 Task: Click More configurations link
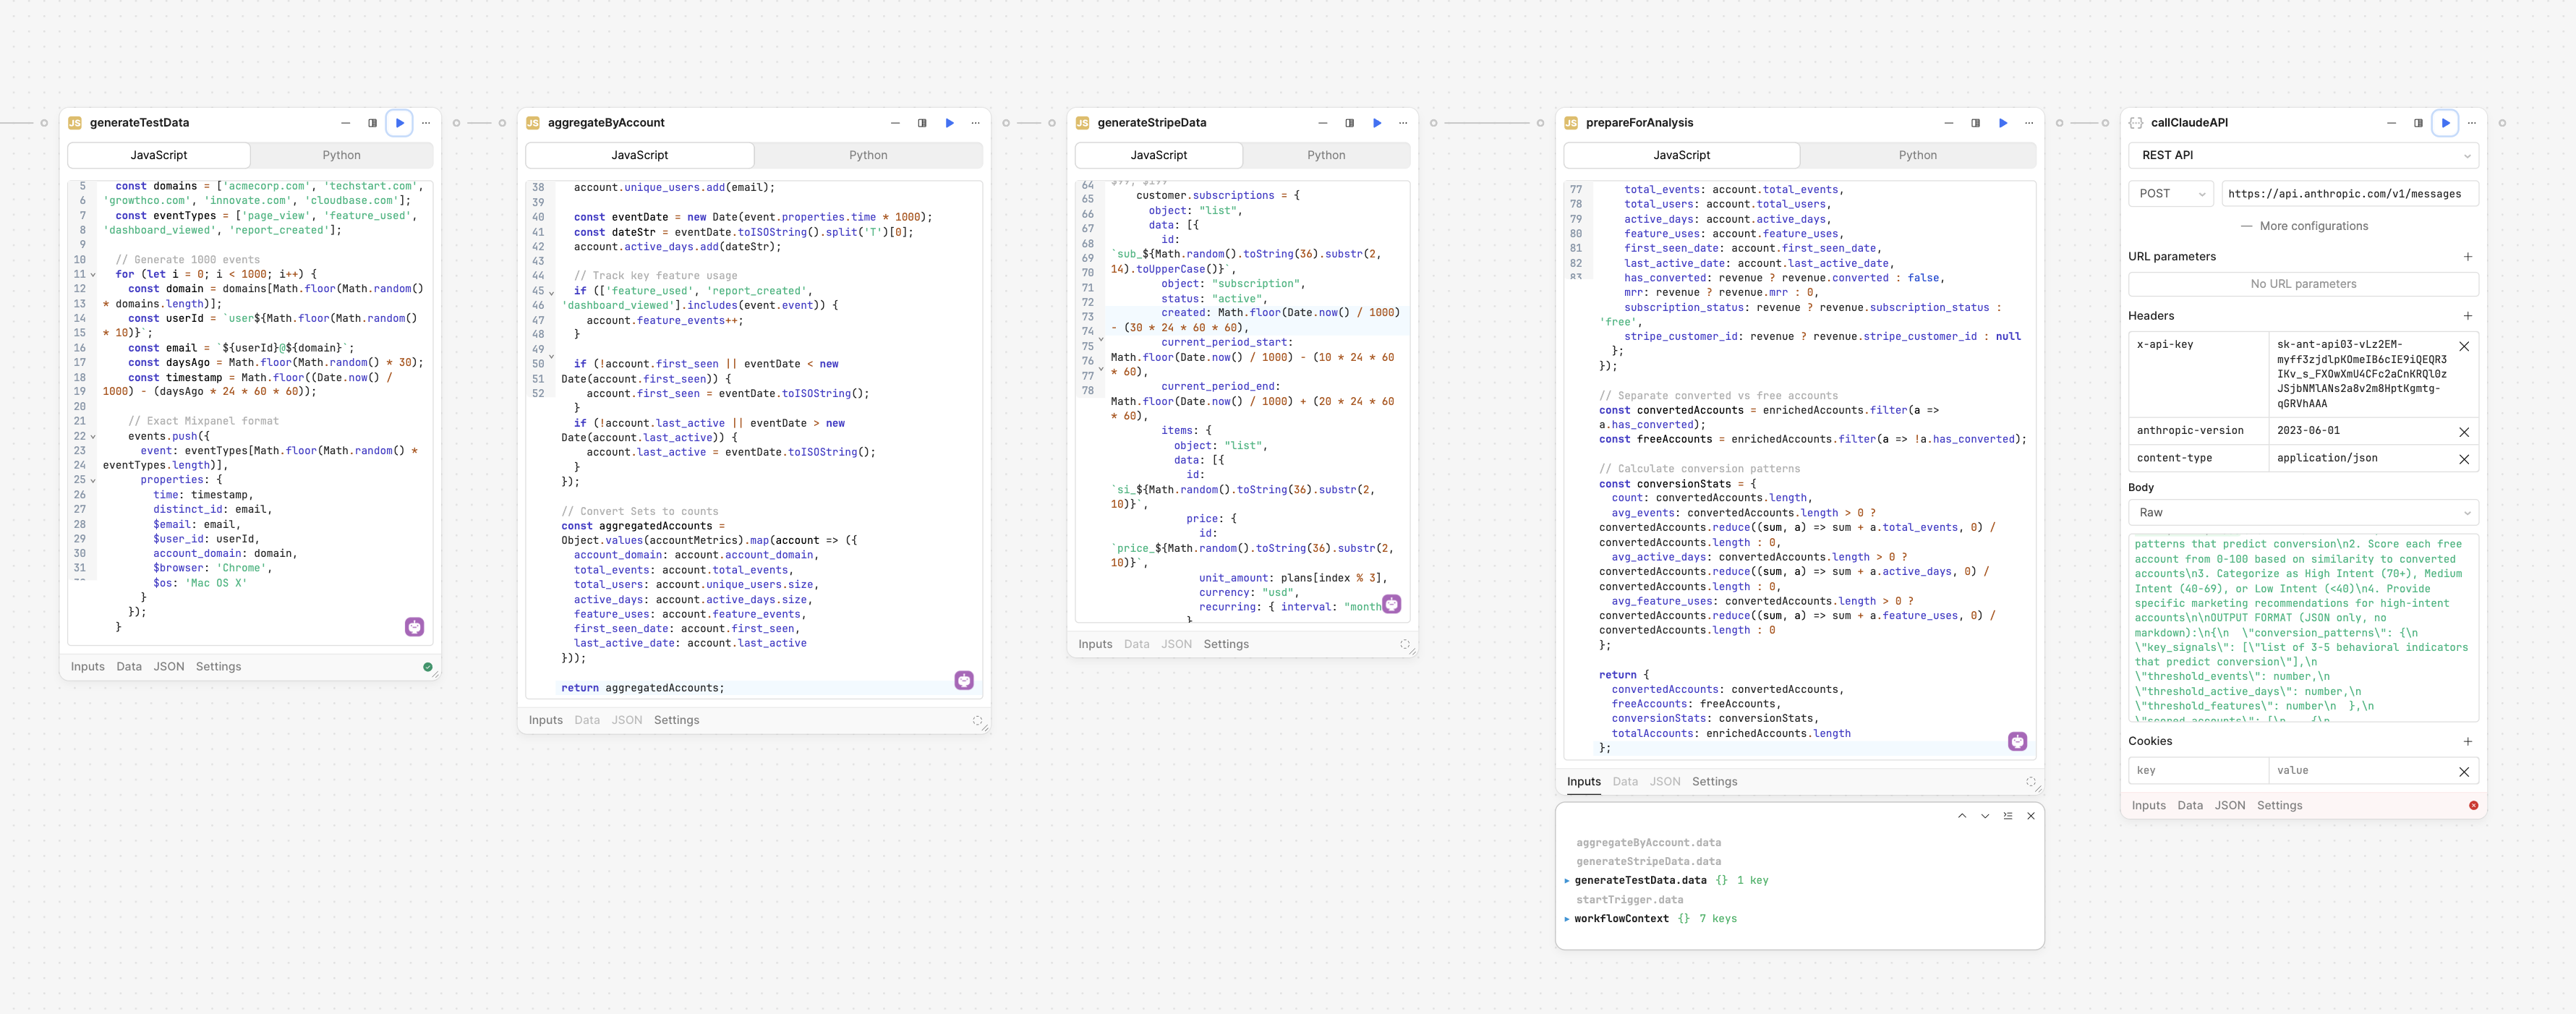pyautogui.click(x=2303, y=226)
